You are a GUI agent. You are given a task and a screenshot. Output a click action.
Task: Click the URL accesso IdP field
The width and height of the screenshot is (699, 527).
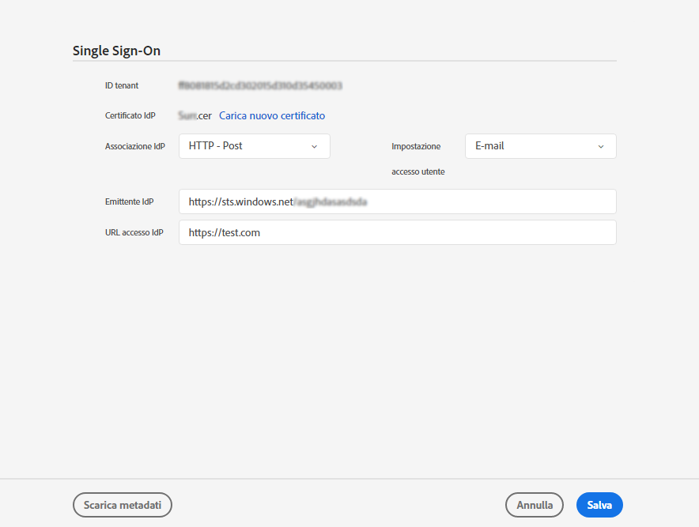click(395, 232)
